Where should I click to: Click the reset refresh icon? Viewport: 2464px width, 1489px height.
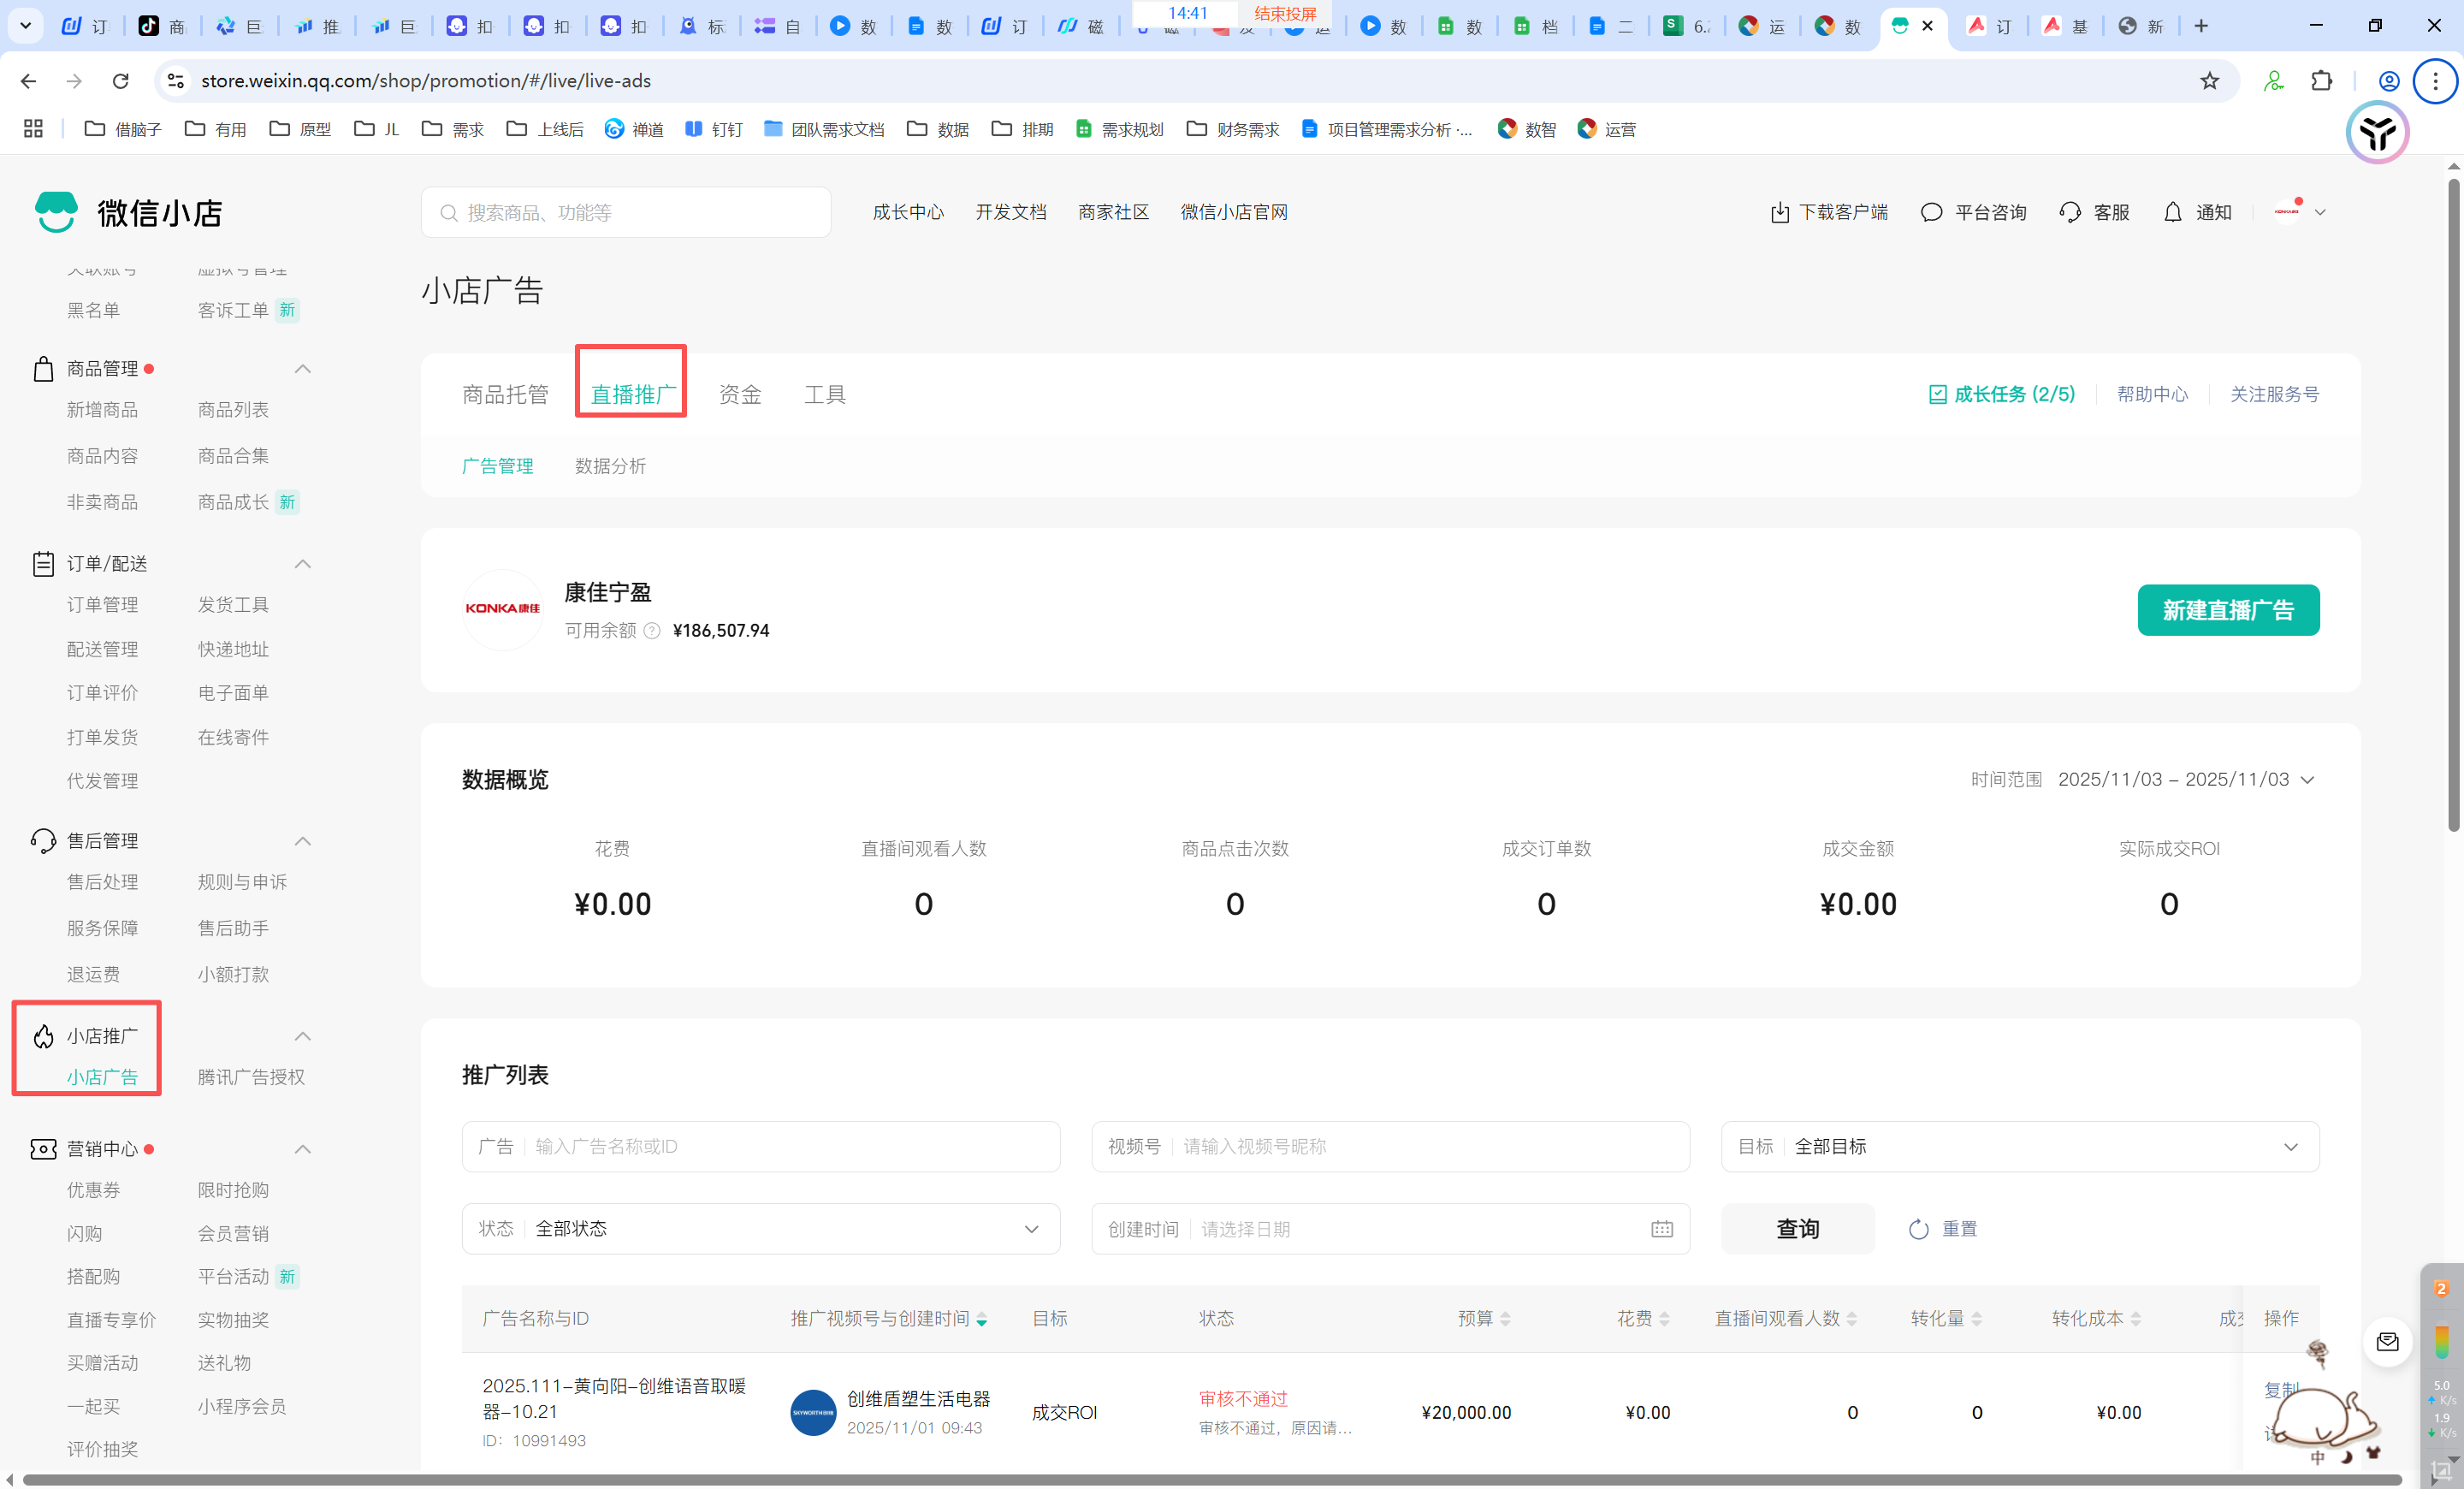click(1918, 1229)
